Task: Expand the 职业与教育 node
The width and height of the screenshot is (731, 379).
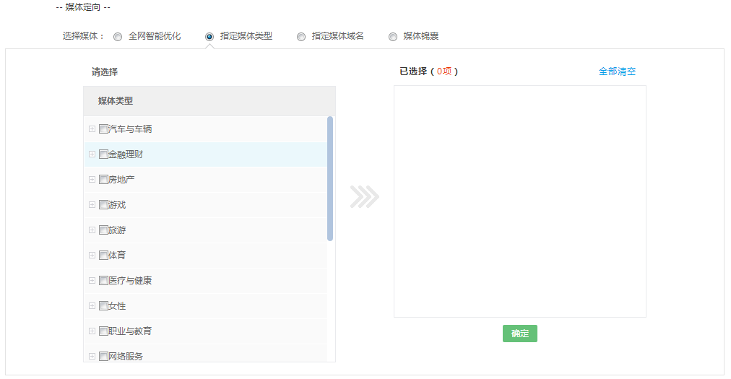Action: click(92, 331)
